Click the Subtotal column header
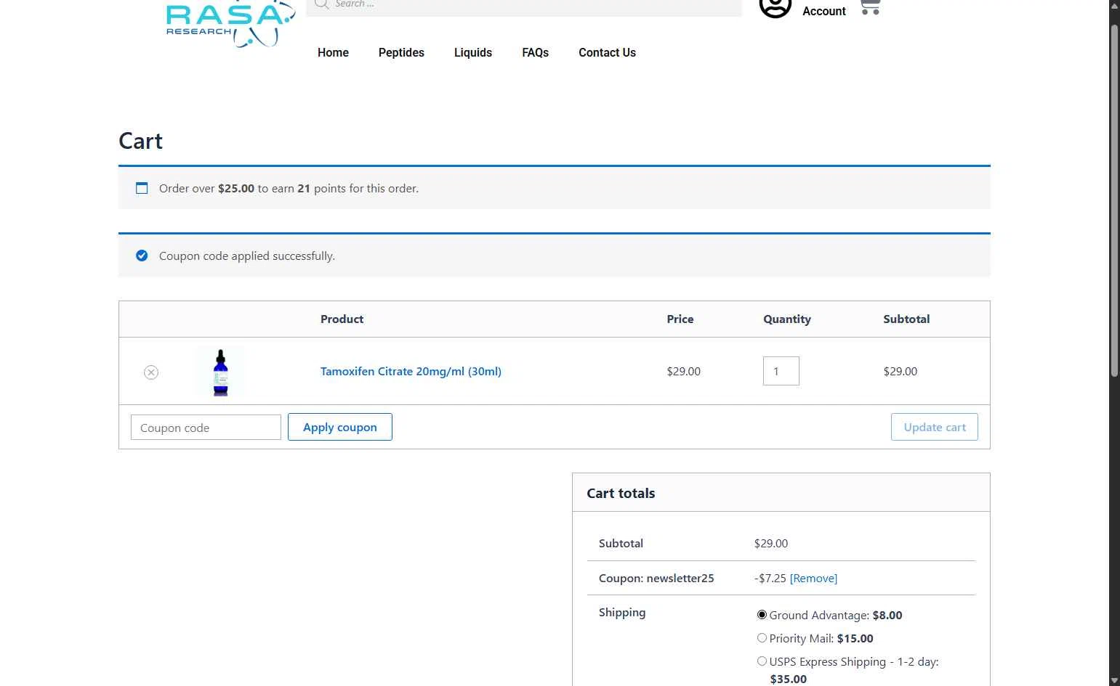Viewport: 1120px width, 686px height. 906,319
